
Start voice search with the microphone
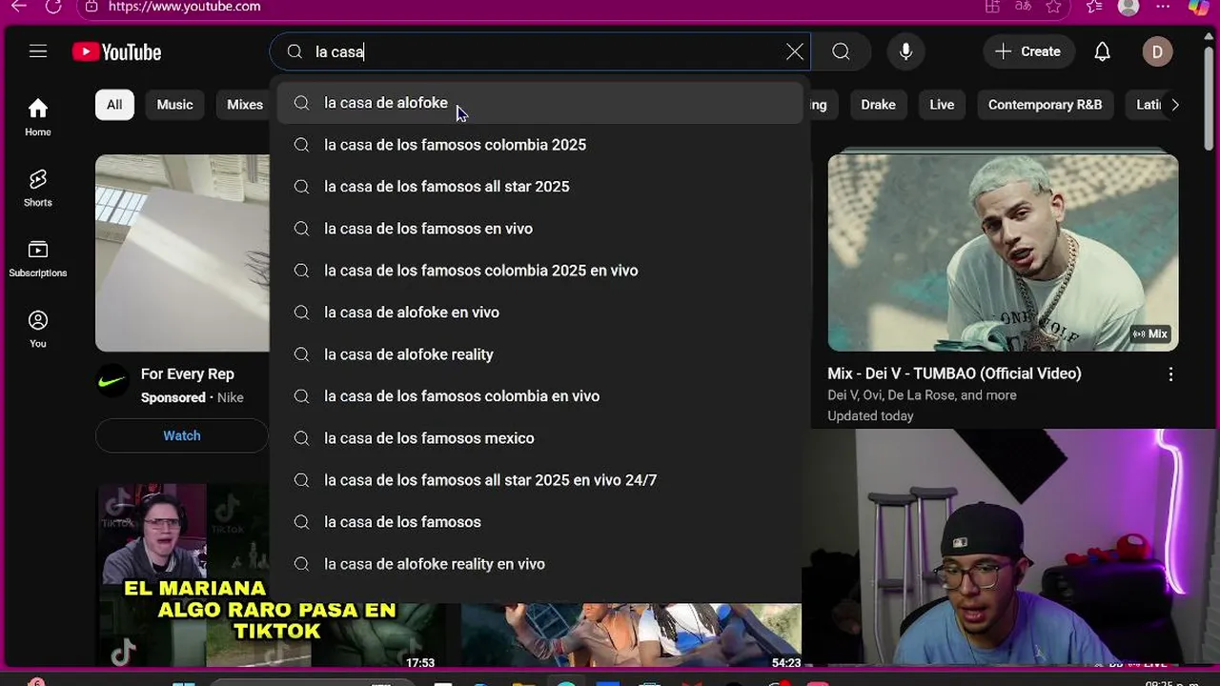tap(905, 51)
